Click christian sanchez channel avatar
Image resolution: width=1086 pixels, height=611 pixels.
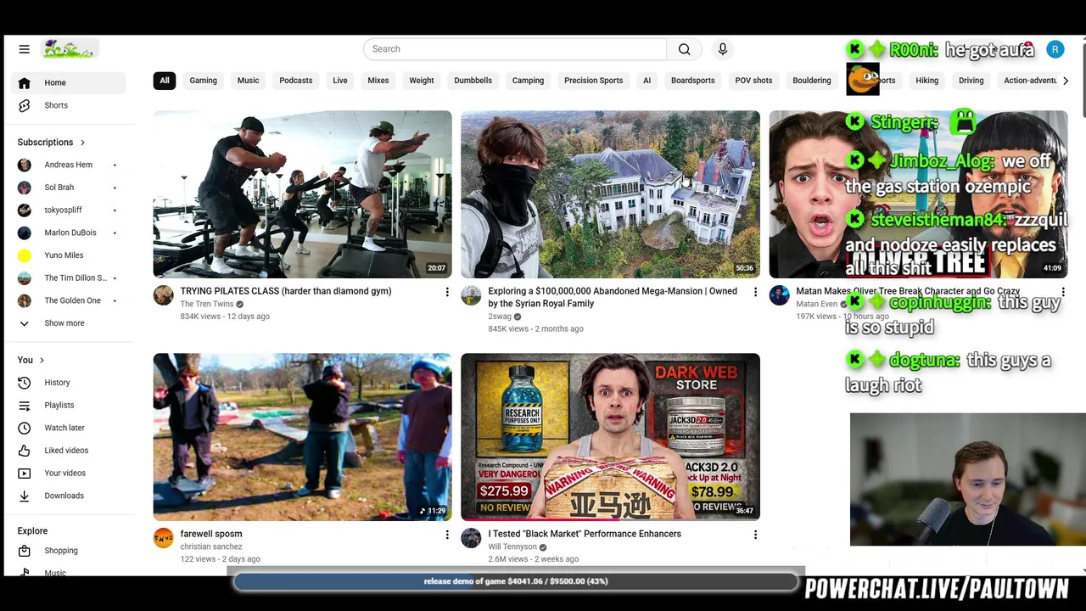[163, 538]
